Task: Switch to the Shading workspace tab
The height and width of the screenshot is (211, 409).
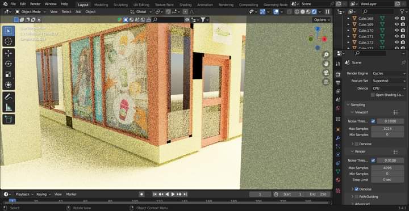Action: (185, 5)
